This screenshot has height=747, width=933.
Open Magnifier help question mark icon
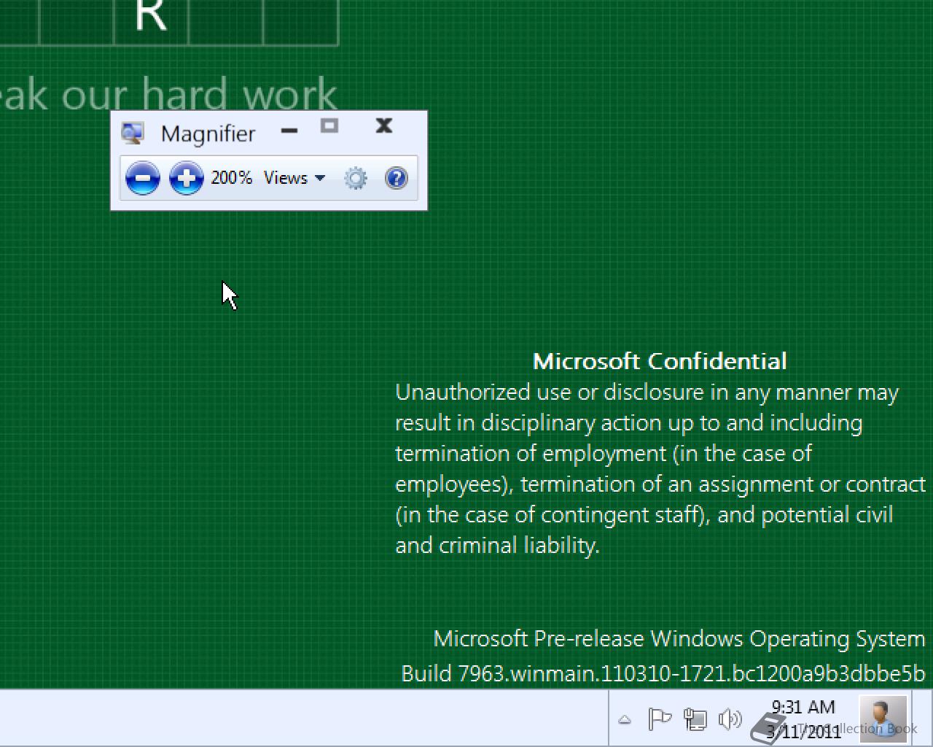(396, 178)
